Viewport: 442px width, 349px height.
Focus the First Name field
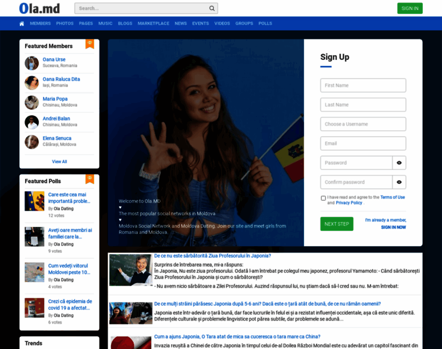(x=363, y=86)
